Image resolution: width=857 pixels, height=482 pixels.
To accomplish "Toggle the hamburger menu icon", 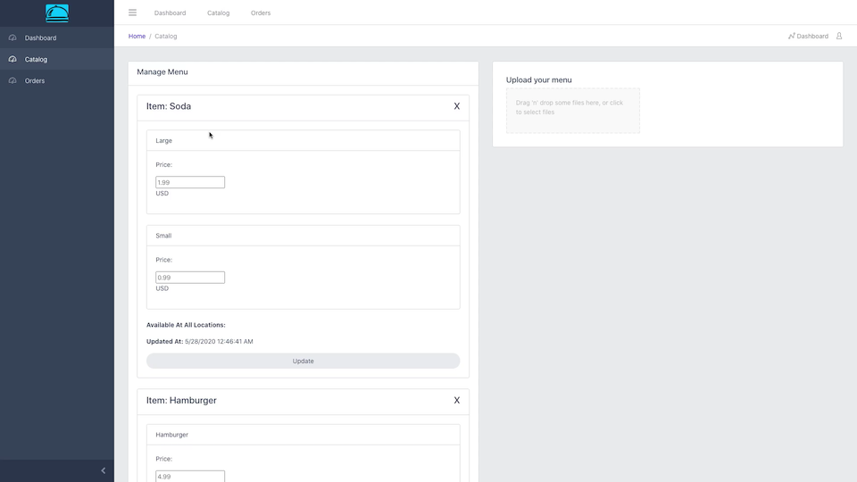I will (132, 12).
